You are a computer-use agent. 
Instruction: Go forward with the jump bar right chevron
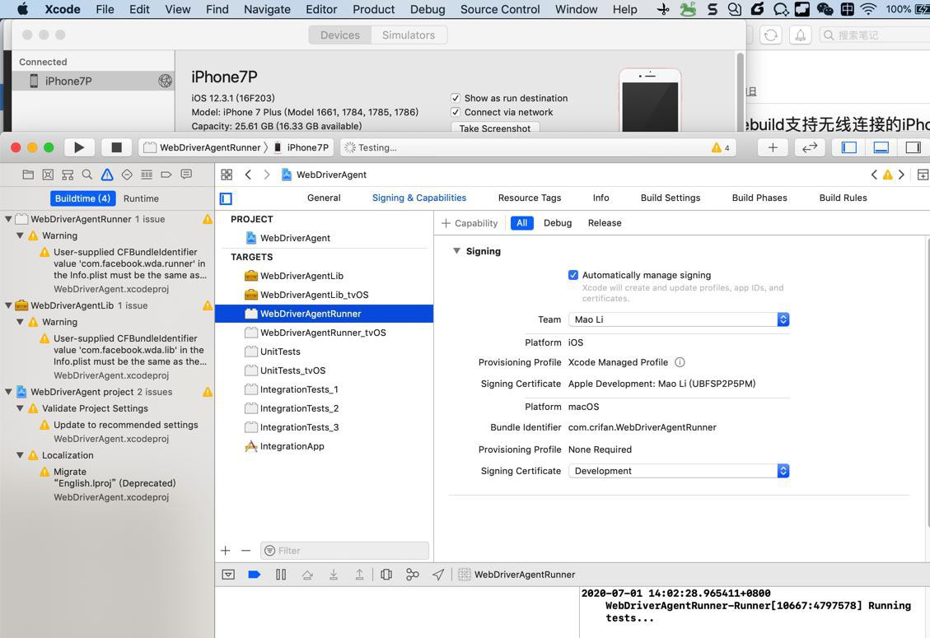tap(267, 175)
